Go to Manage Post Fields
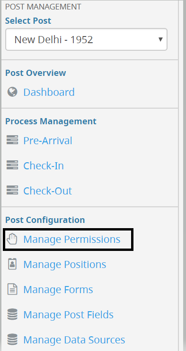This screenshot has width=186, height=351. (68, 314)
